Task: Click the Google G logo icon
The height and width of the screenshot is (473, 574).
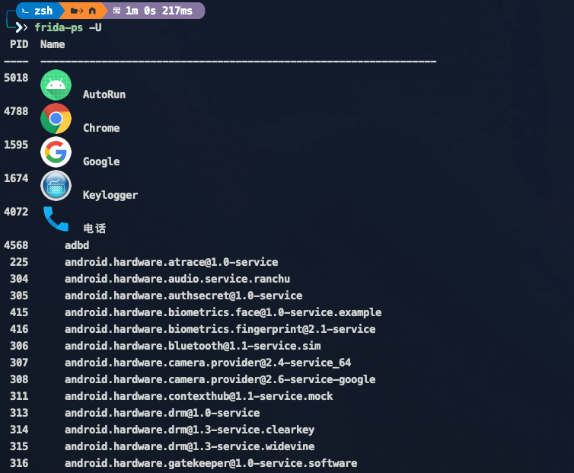Action: point(56,152)
